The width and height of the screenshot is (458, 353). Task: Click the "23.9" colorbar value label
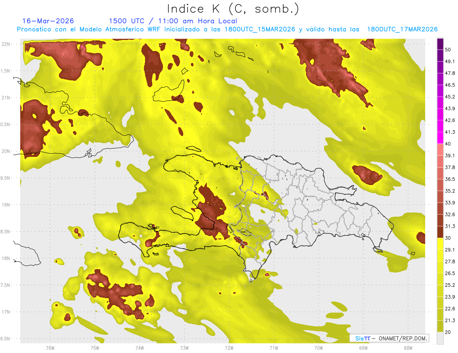[450, 297]
